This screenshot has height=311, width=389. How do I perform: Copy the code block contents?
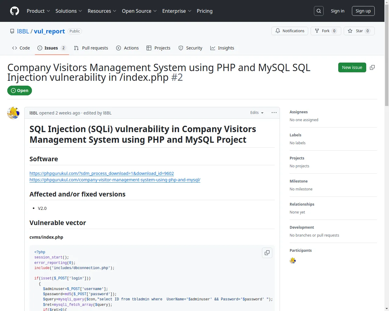pyautogui.click(x=267, y=253)
